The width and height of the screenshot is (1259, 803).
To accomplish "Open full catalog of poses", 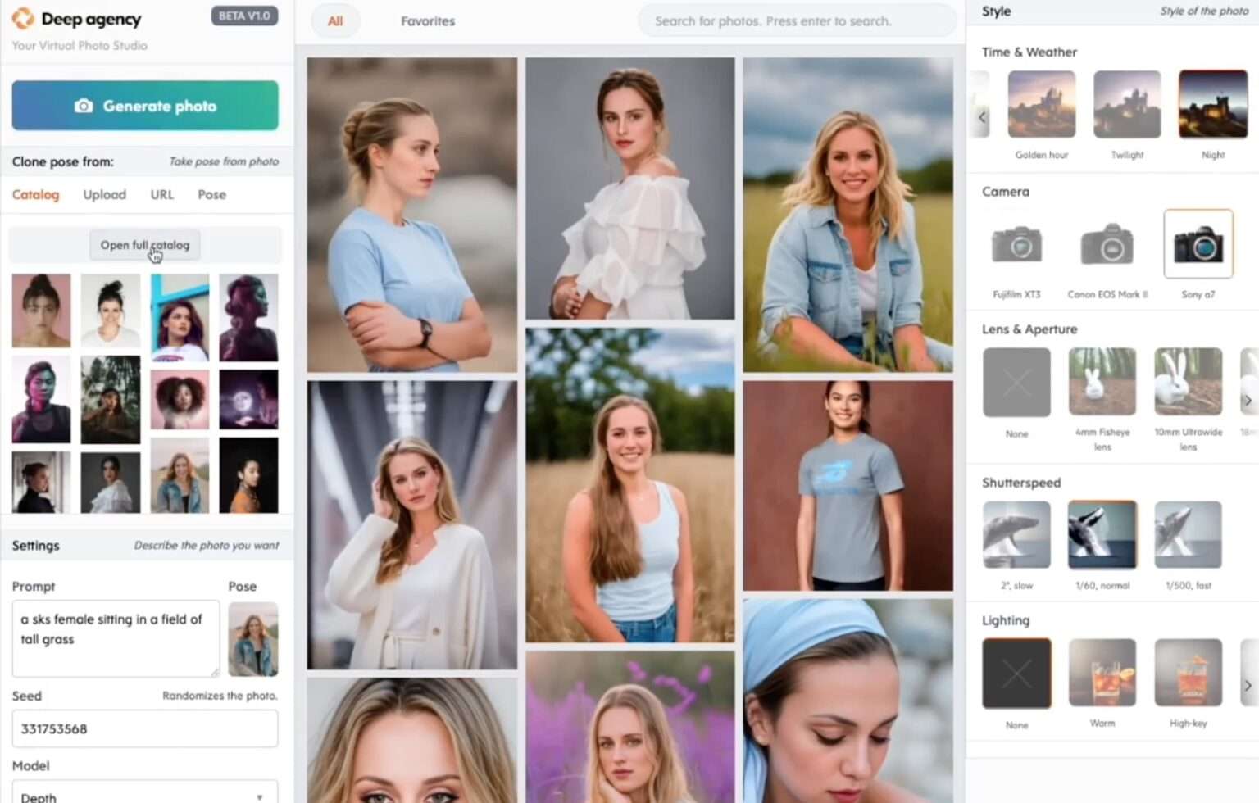I will tap(144, 245).
